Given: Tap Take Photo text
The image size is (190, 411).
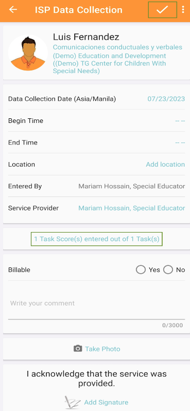Looking at the screenshot, I should (102, 349).
